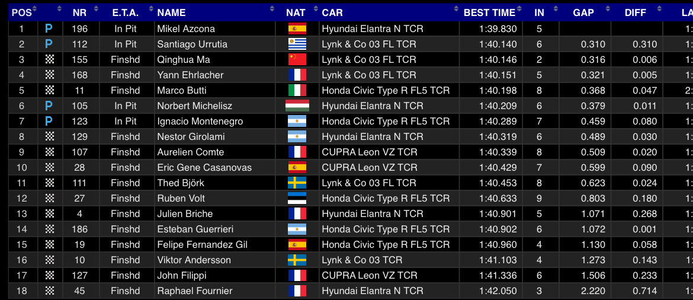Click the China flag for Qinghua Ma

pyautogui.click(x=297, y=60)
